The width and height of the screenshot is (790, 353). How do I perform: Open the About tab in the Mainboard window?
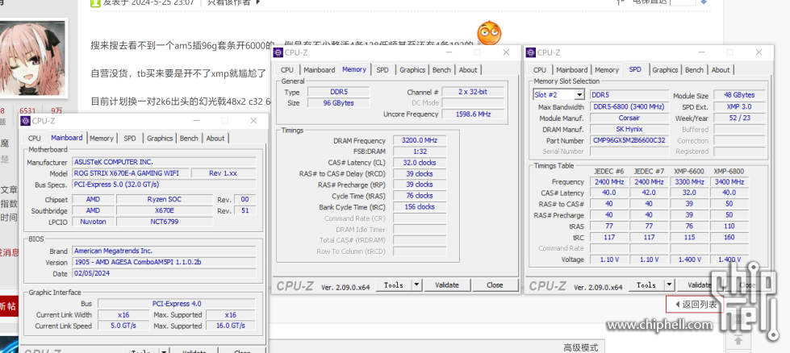tap(215, 139)
